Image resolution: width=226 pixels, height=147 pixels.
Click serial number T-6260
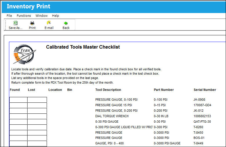pyautogui.click(x=198, y=127)
